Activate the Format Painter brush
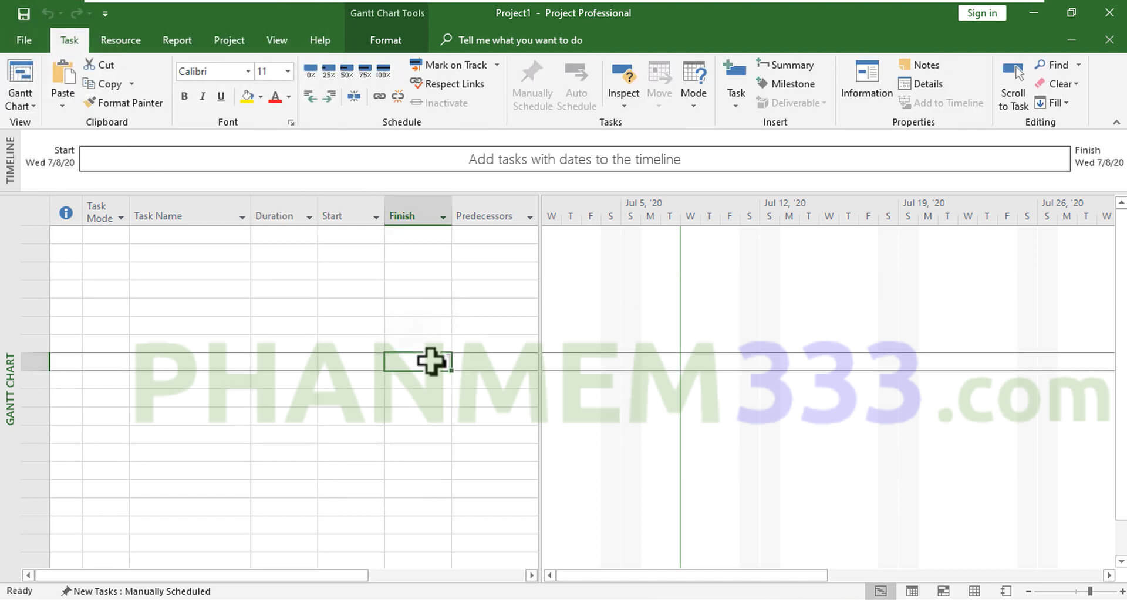Image resolution: width=1127 pixels, height=600 pixels. (x=89, y=103)
